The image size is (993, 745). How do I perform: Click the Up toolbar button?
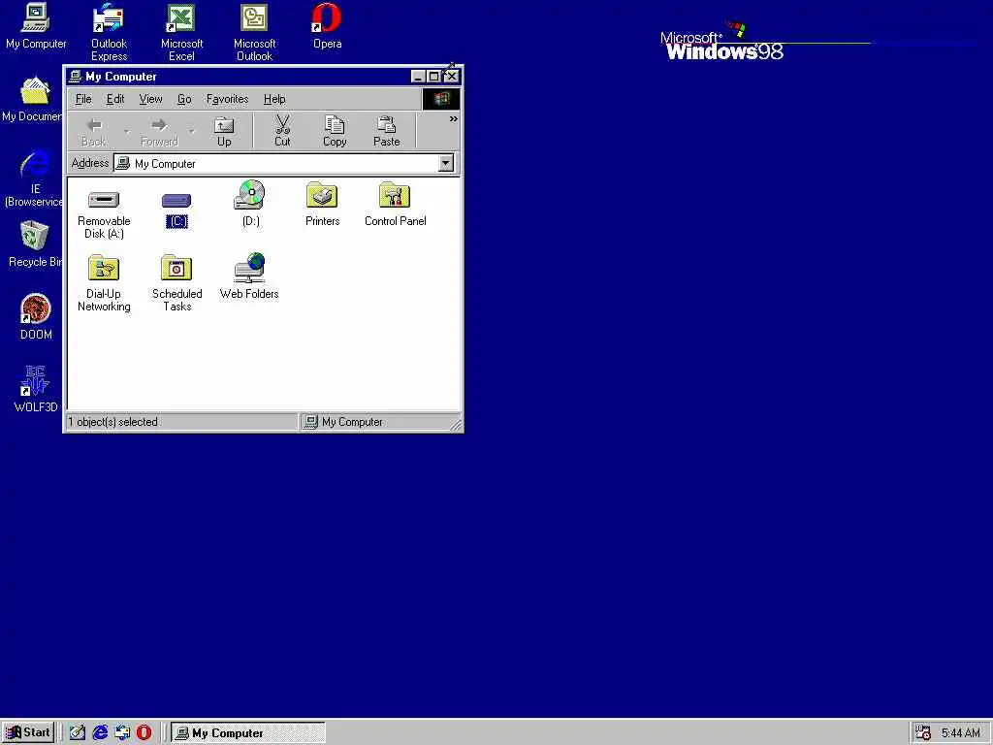coord(224,131)
